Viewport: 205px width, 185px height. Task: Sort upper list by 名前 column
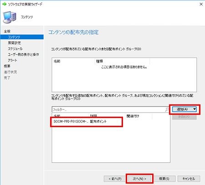click(x=73, y=61)
